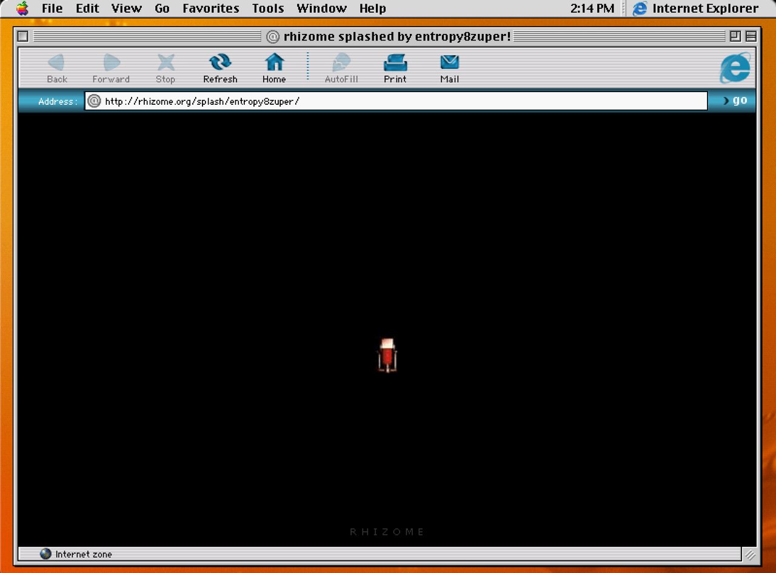Print the page using the Print icon
This screenshot has height=573, width=776.
coord(395,62)
